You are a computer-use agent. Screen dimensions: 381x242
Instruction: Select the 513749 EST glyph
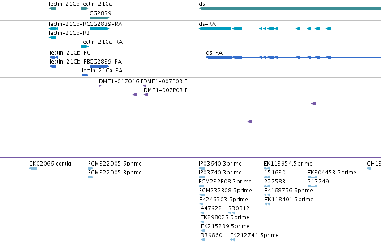click(x=312, y=186)
